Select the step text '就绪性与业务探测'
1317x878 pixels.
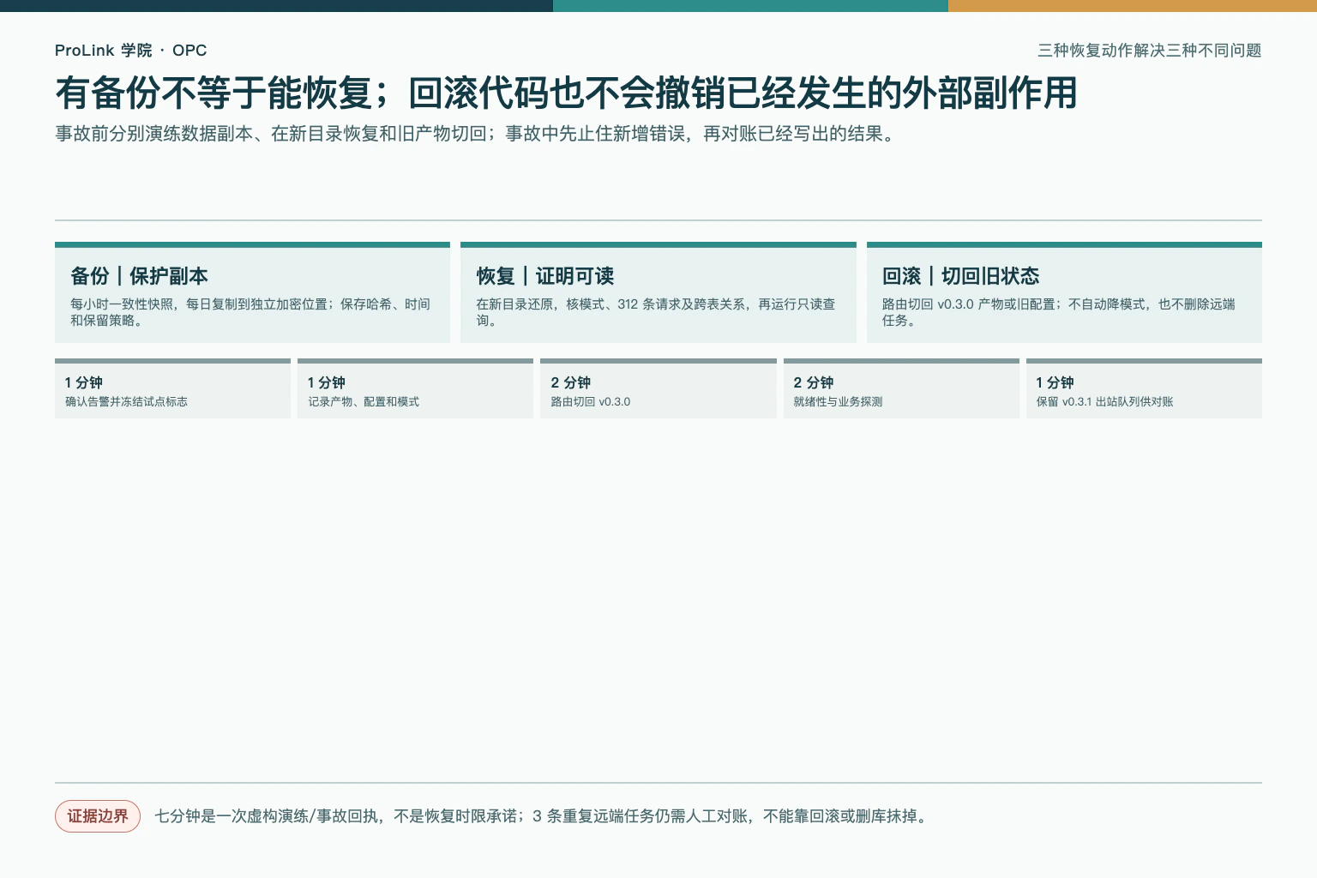pyautogui.click(x=838, y=401)
